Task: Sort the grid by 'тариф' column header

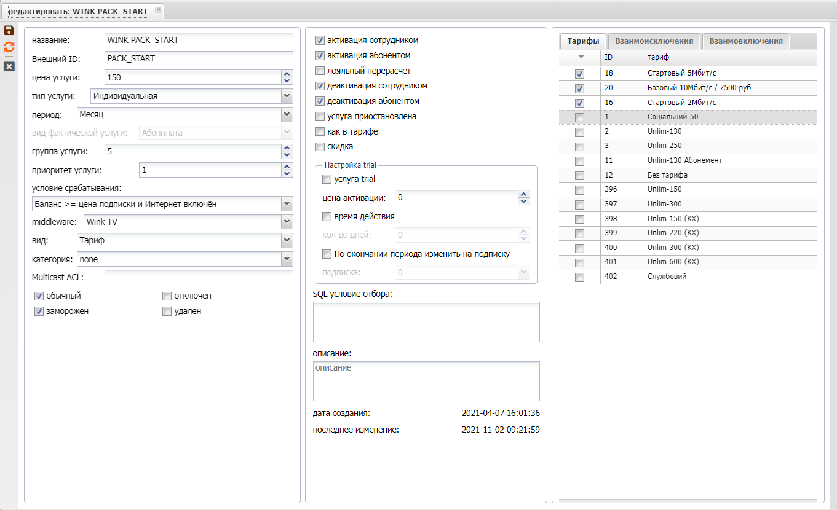Action: point(729,57)
